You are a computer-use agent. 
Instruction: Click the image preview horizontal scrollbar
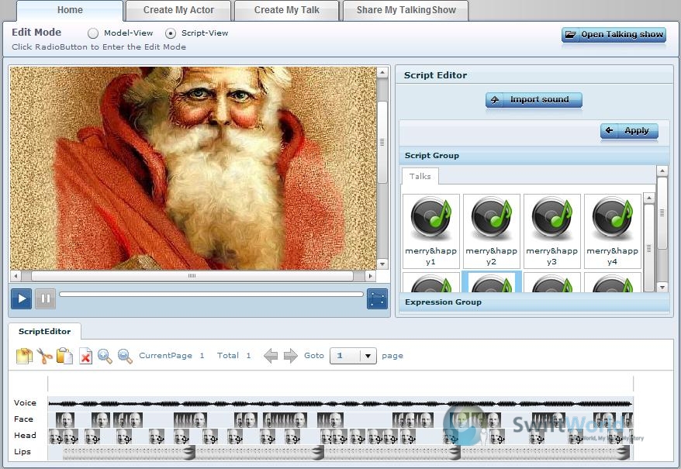[192, 276]
